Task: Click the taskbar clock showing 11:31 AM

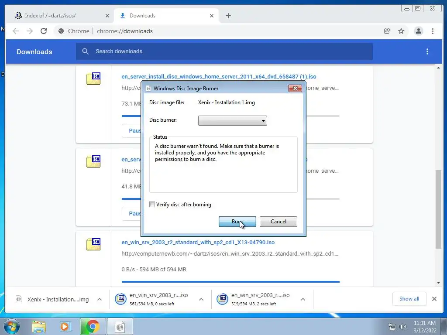Action: click(x=424, y=326)
